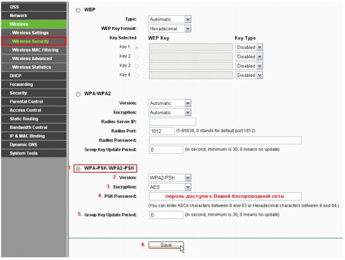This screenshot has height=260, width=345.
Task: Focus the Radius Port field
Action: [x=161, y=131]
